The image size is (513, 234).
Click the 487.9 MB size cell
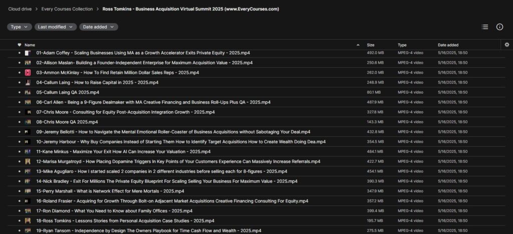[x=375, y=102]
